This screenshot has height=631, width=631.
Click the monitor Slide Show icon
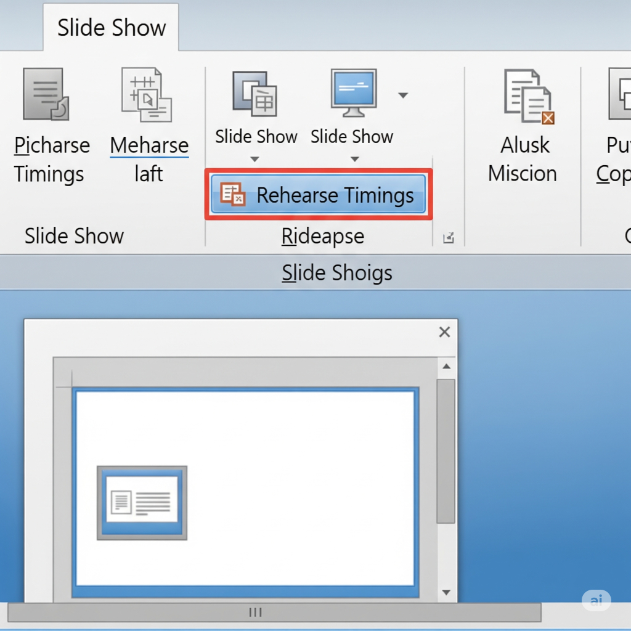(x=353, y=92)
